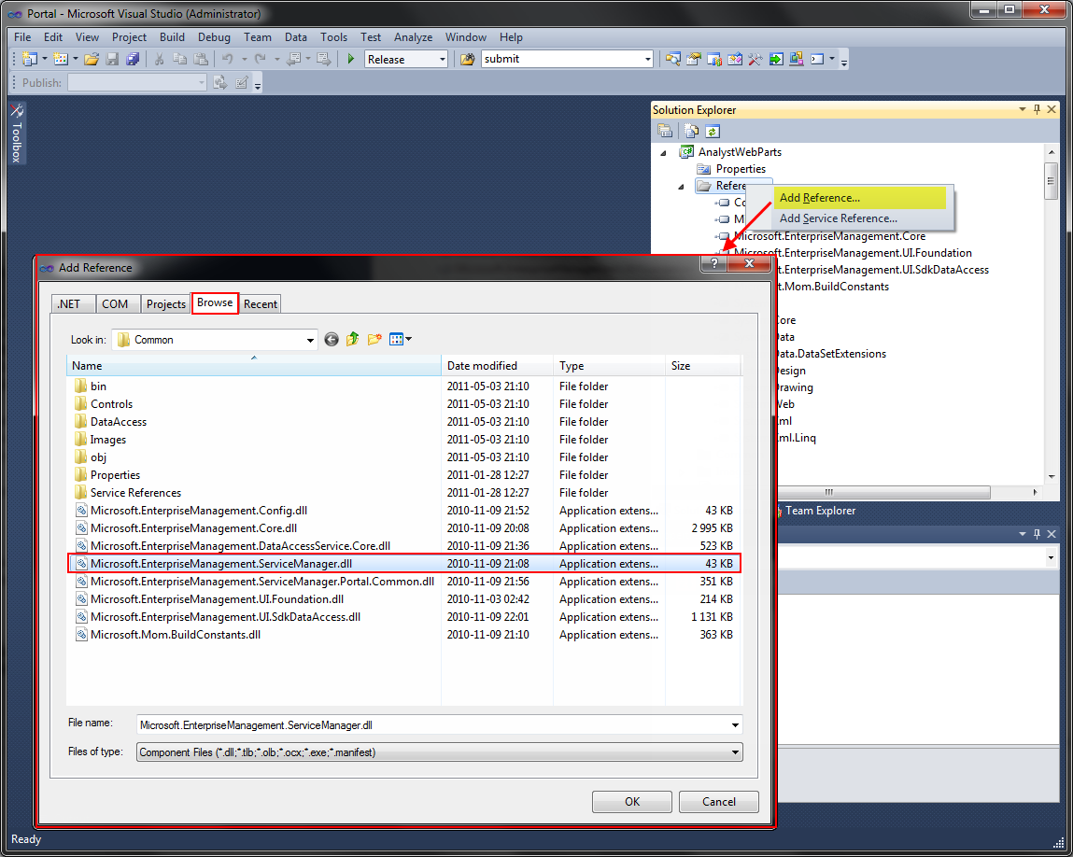
Task: Sort files by the Size column header
Action: [x=703, y=366]
